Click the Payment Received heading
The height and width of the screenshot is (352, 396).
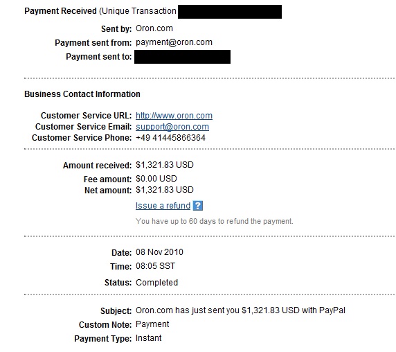tap(60, 11)
